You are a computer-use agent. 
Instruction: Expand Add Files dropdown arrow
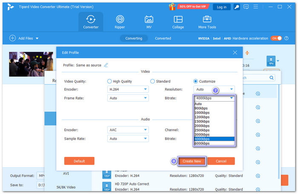(37, 38)
